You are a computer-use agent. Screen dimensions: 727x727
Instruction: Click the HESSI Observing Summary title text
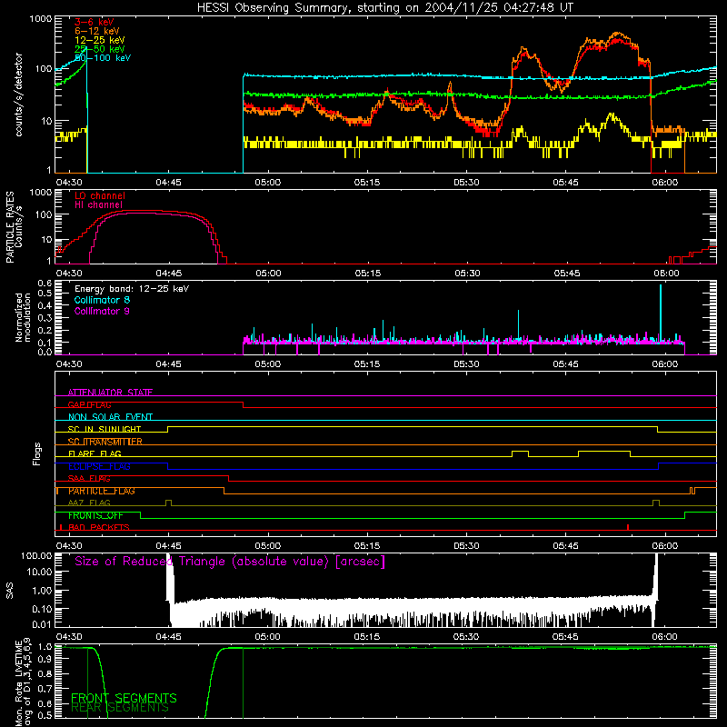[x=384, y=8]
